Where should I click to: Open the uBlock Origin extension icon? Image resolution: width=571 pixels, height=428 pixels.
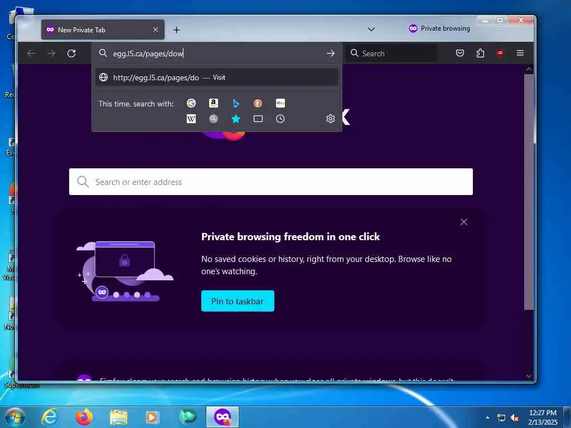click(x=500, y=53)
